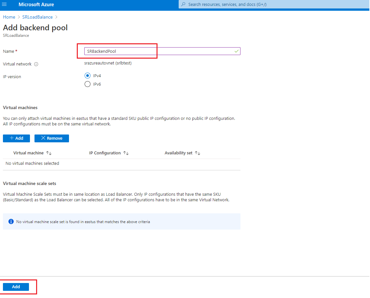The width and height of the screenshot is (370, 298).
Task: Sort by the Availability set column arrows
Action: pyautogui.click(x=198, y=153)
